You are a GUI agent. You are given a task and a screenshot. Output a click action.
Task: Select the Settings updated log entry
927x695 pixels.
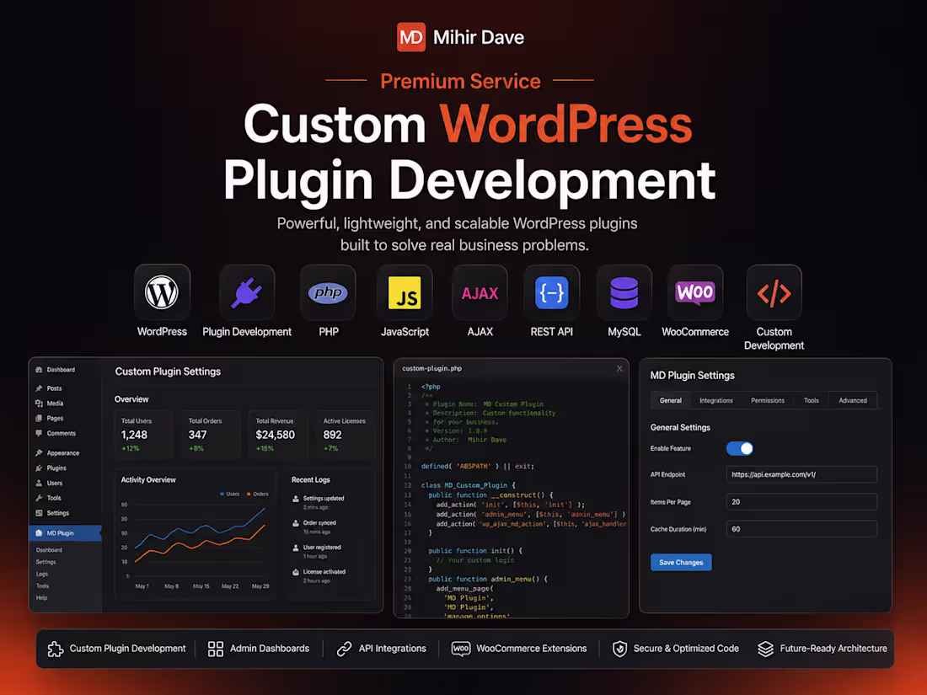tap(319, 502)
